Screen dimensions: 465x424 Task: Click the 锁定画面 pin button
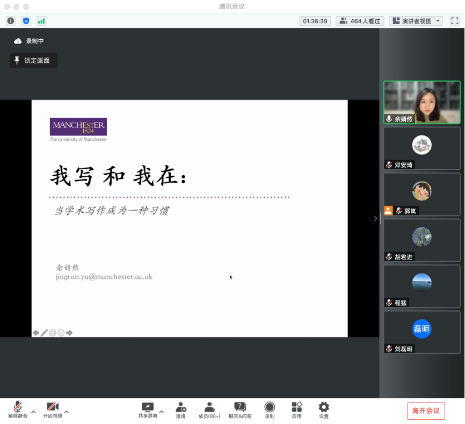[x=33, y=61]
